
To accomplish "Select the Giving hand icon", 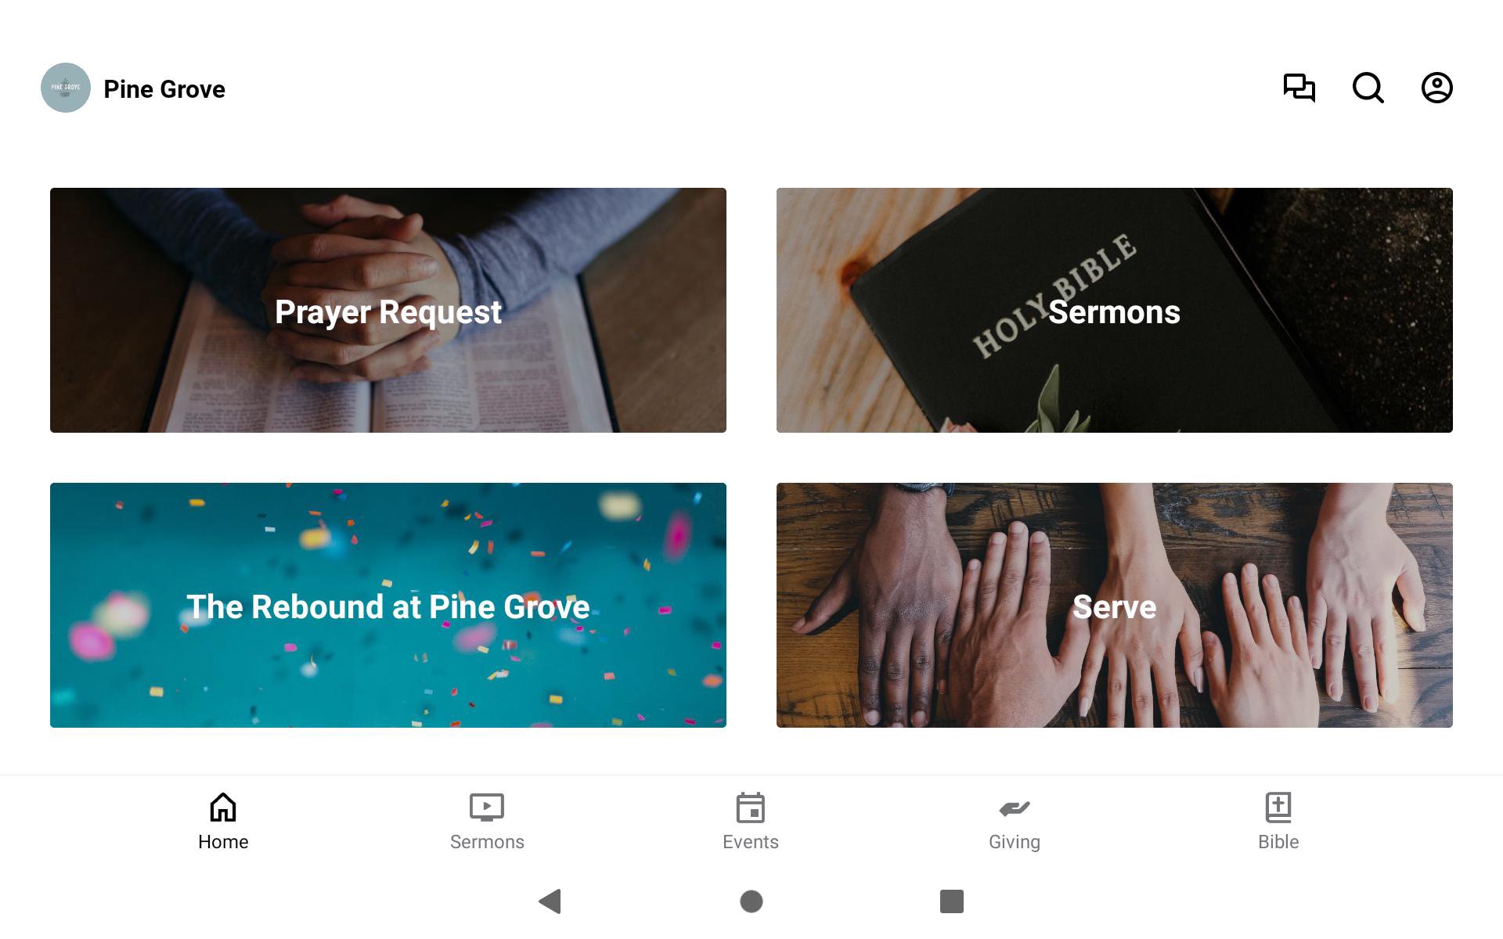I will [x=1015, y=808].
